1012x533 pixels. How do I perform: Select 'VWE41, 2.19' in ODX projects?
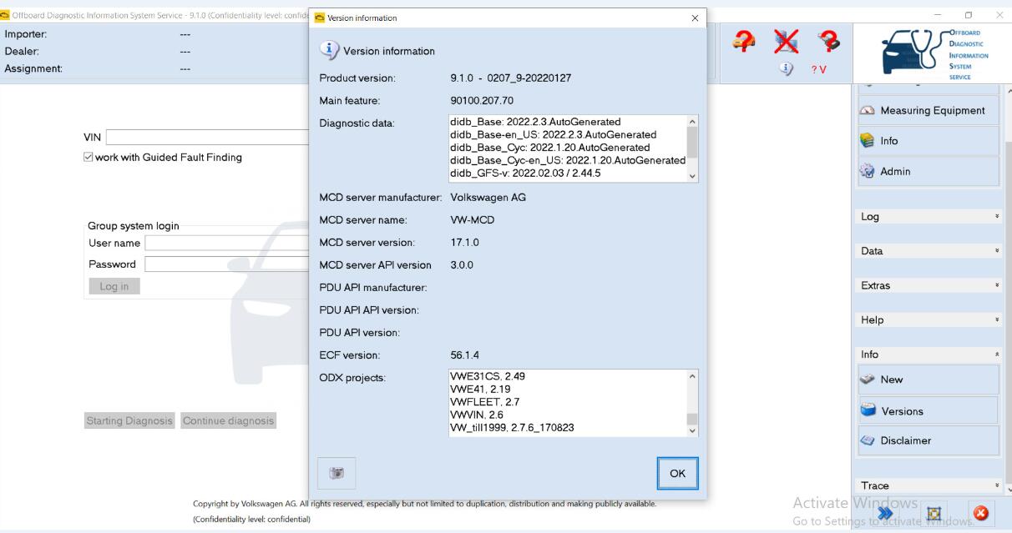(x=481, y=389)
